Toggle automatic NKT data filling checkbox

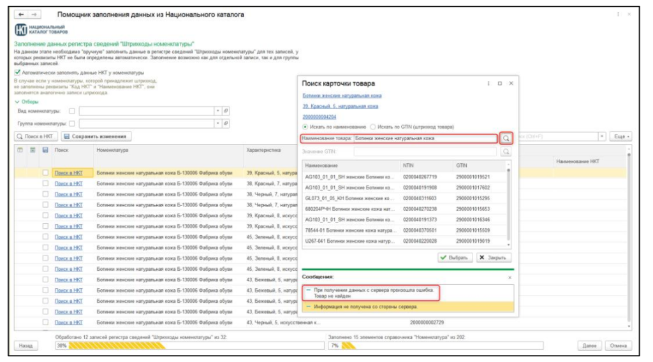[18, 73]
